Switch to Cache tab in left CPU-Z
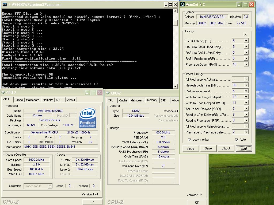 (19, 100)
